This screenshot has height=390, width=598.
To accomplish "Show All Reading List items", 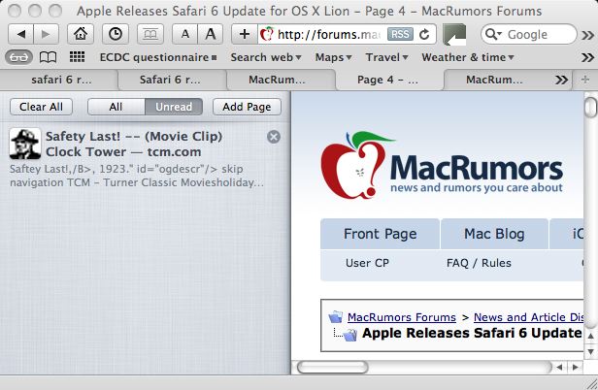I will tap(116, 107).
